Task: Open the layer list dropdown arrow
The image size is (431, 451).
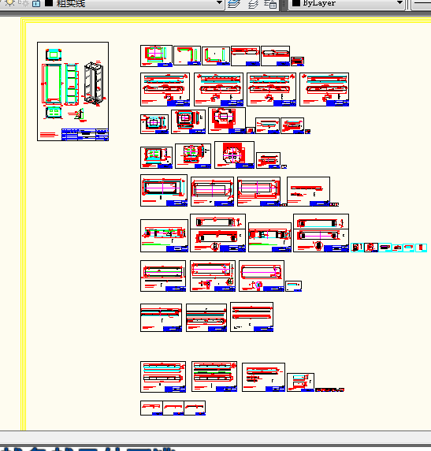Action: click(x=219, y=3)
